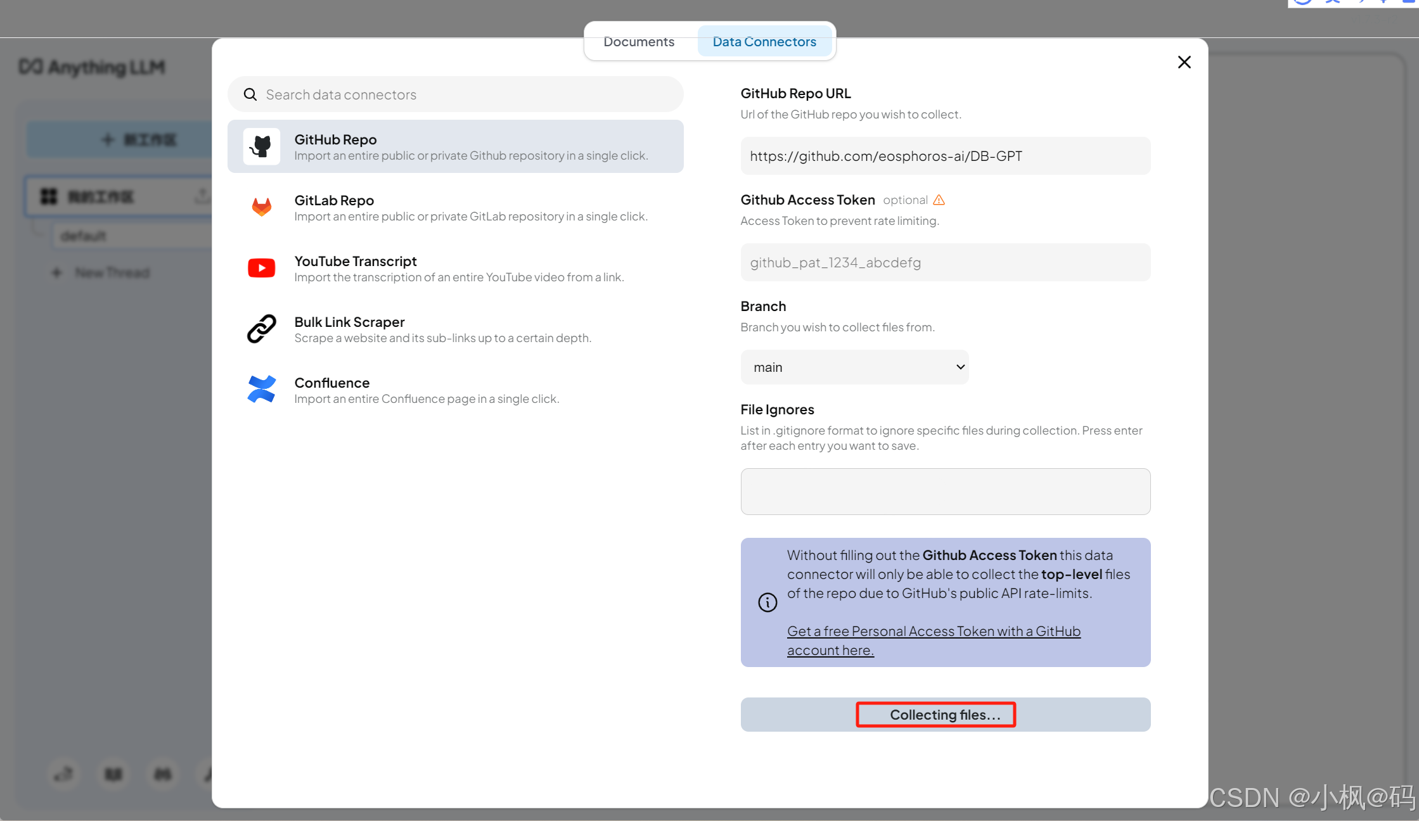Select the Data Connectors tab
Image resolution: width=1419 pixels, height=821 pixels.
pos(764,42)
